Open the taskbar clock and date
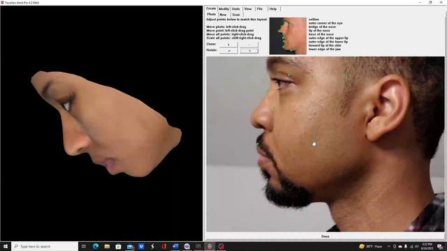This screenshot has height=251, width=447. pos(427,246)
